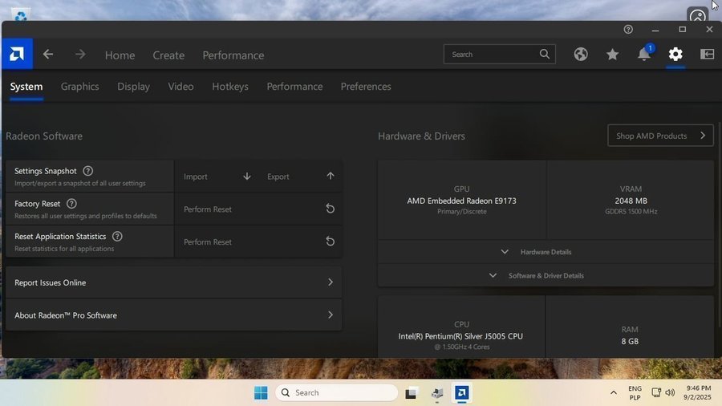Click Shop AMD Products button
This screenshot has width=722, height=406.
pos(660,136)
